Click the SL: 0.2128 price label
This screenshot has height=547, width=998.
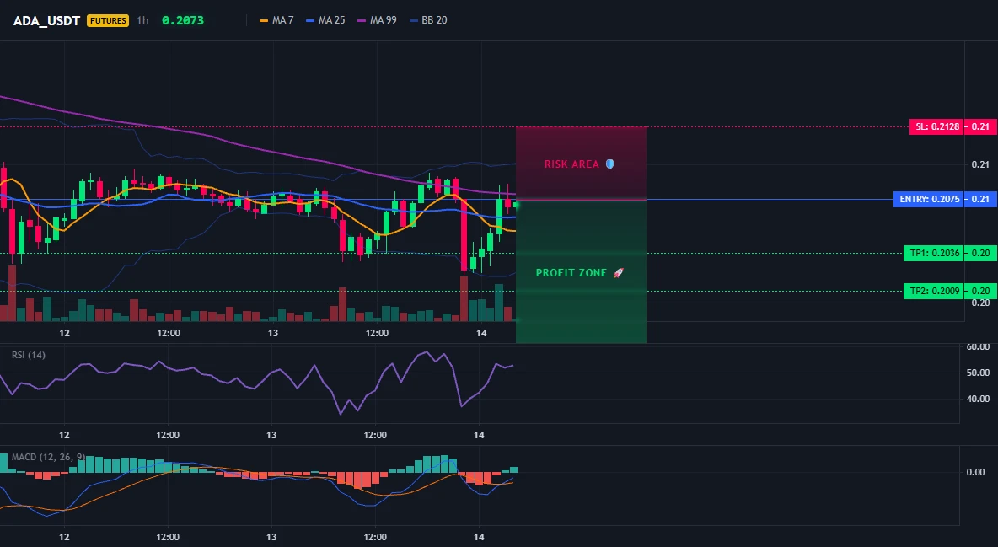click(937, 126)
